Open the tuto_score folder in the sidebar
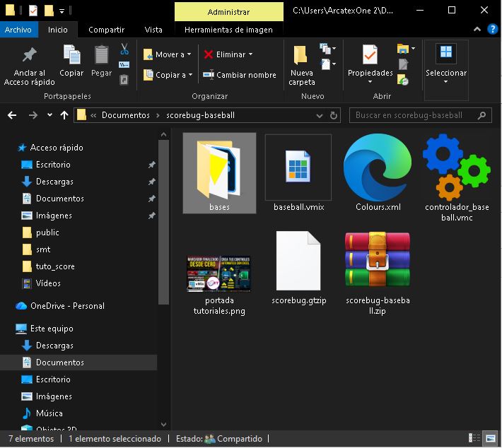 point(55,266)
